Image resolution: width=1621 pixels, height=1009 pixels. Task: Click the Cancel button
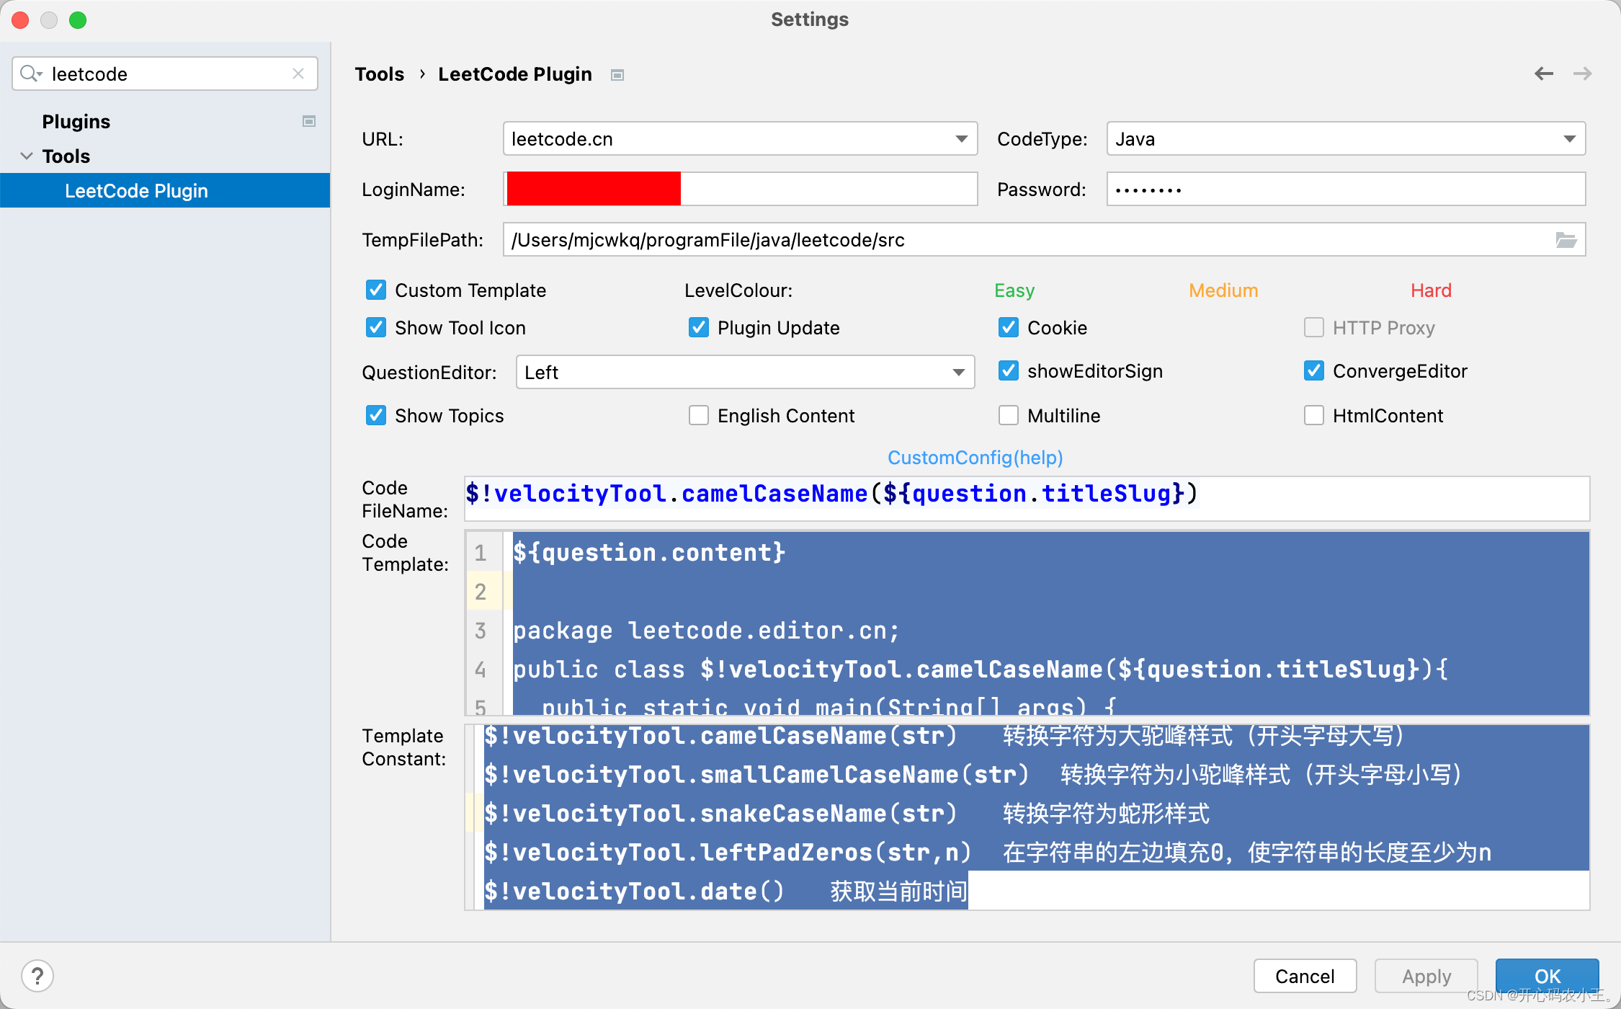(x=1305, y=976)
